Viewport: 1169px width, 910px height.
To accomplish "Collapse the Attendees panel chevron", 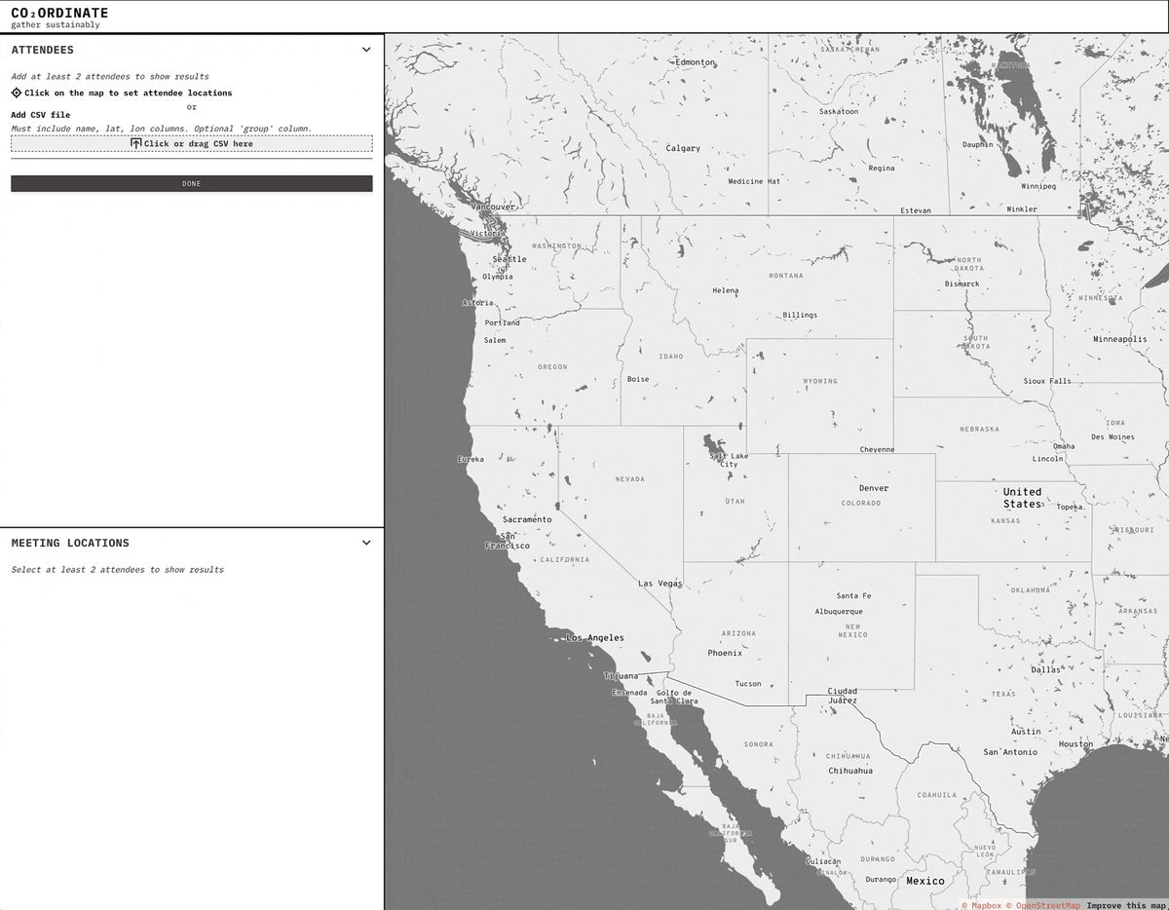I will [366, 50].
